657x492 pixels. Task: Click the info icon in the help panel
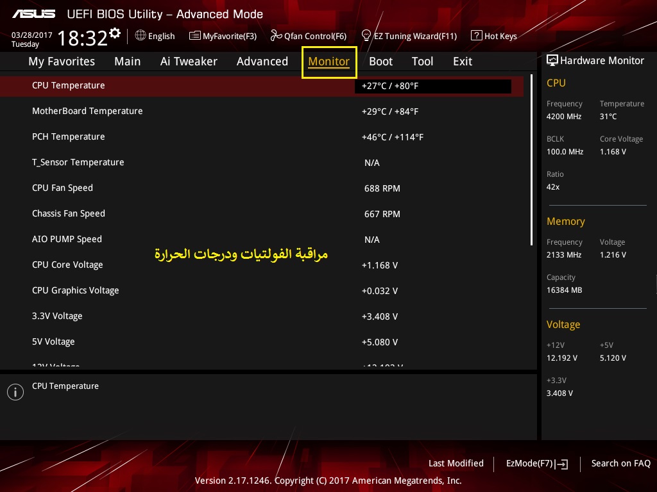point(15,392)
